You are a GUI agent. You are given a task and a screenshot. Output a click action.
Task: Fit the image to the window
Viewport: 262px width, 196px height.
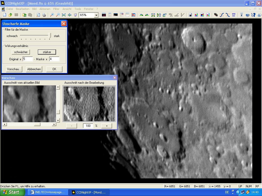point(64,15)
